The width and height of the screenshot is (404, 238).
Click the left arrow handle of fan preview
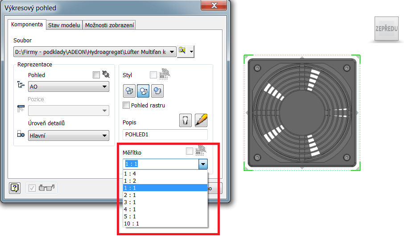click(x=247, y=113)
